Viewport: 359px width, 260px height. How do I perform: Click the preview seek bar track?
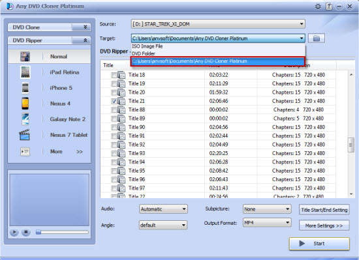62,232
